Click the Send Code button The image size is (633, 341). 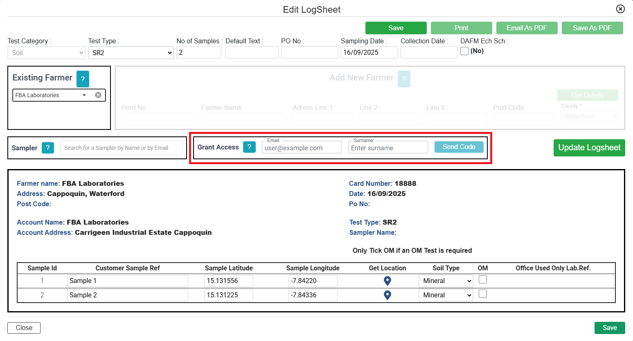click(459, 147)
